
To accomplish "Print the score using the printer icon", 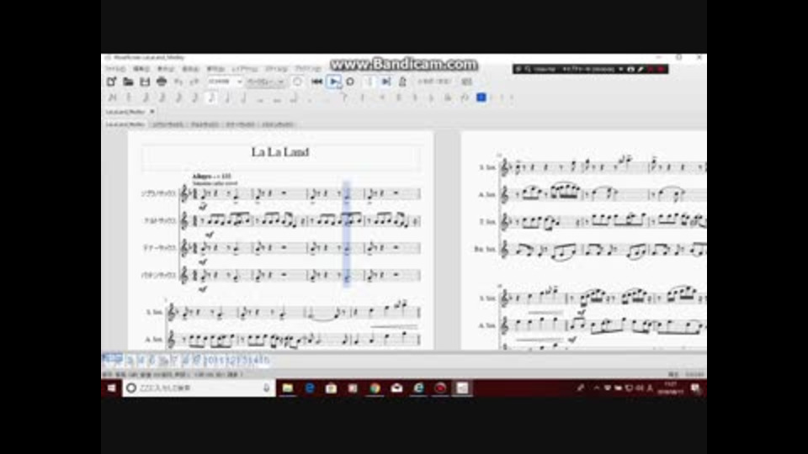I will [162, 82].
